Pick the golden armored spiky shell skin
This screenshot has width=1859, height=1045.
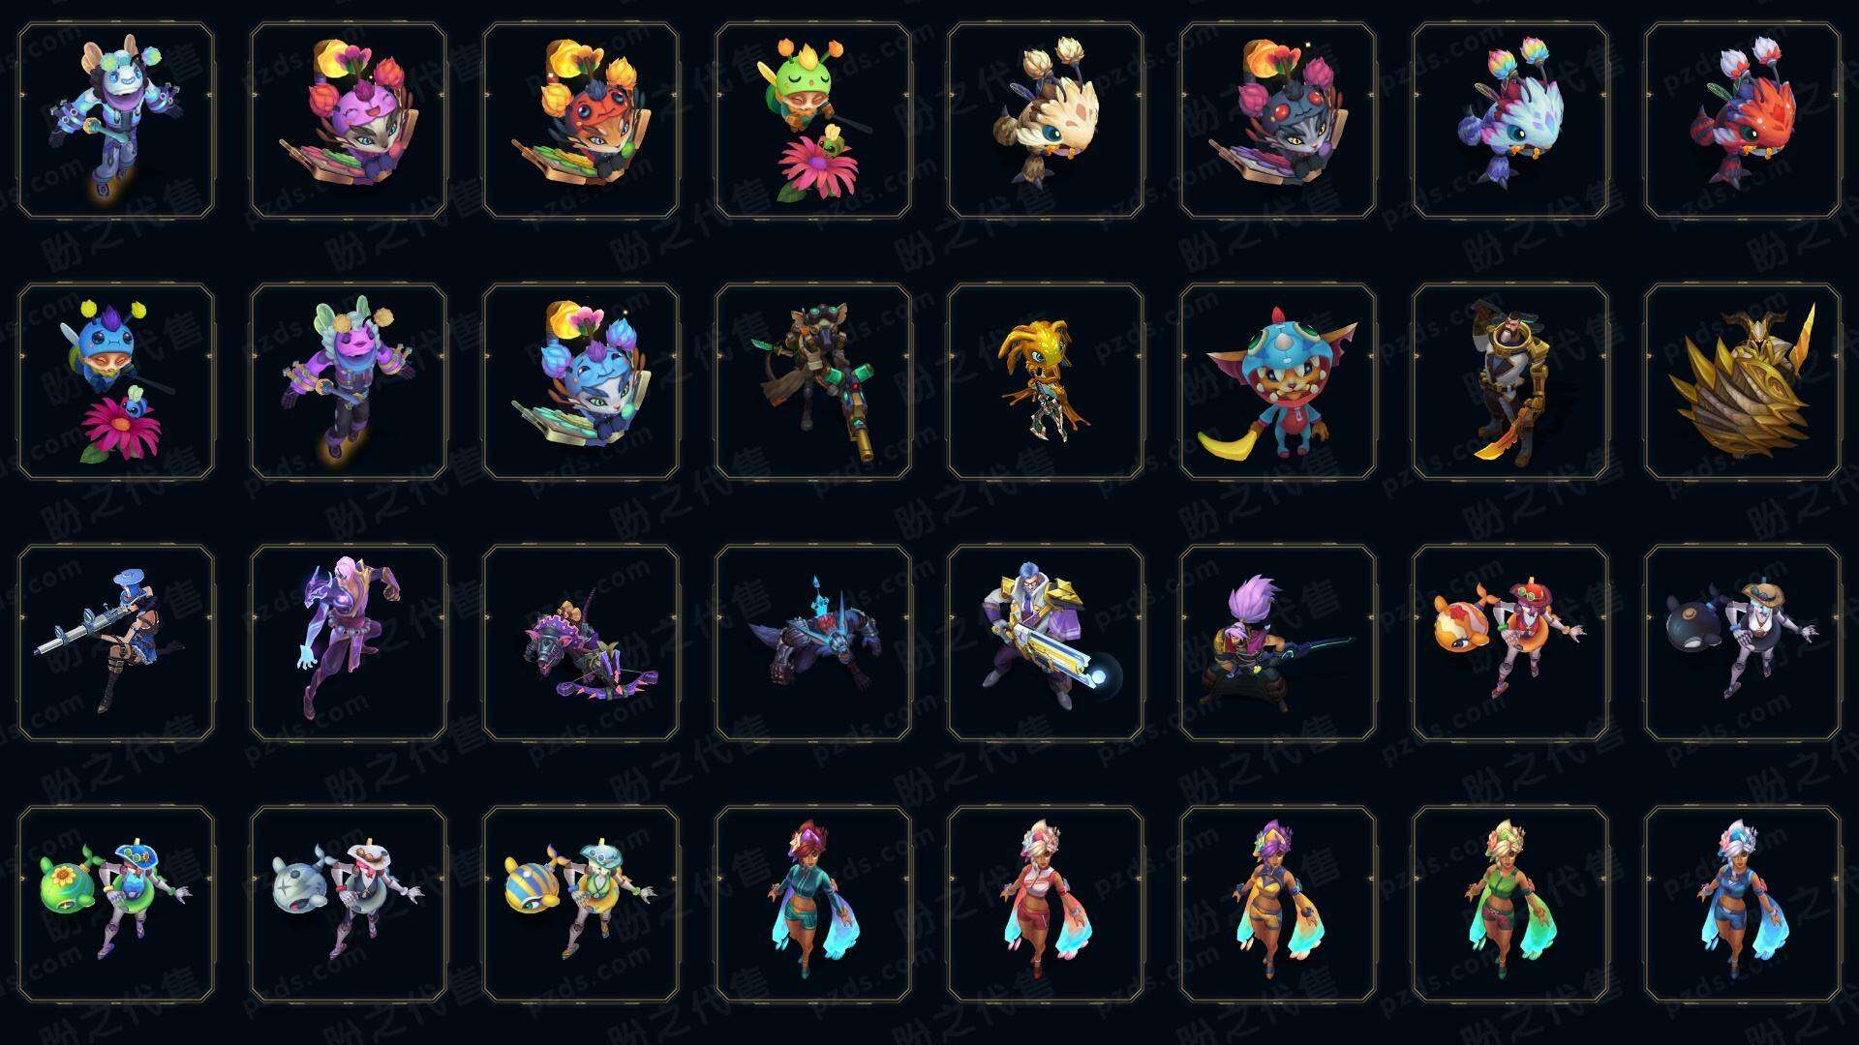tap(1743, 382)
